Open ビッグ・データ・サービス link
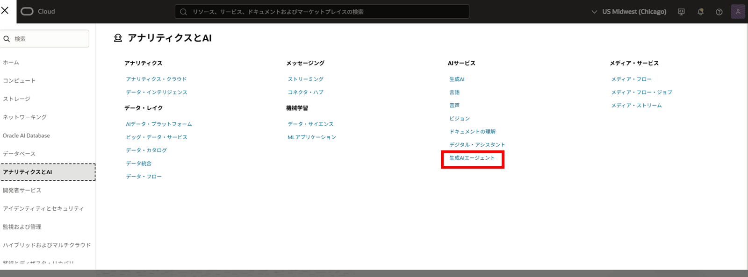This screenshot has width=748, height=277. pos(157,137)
